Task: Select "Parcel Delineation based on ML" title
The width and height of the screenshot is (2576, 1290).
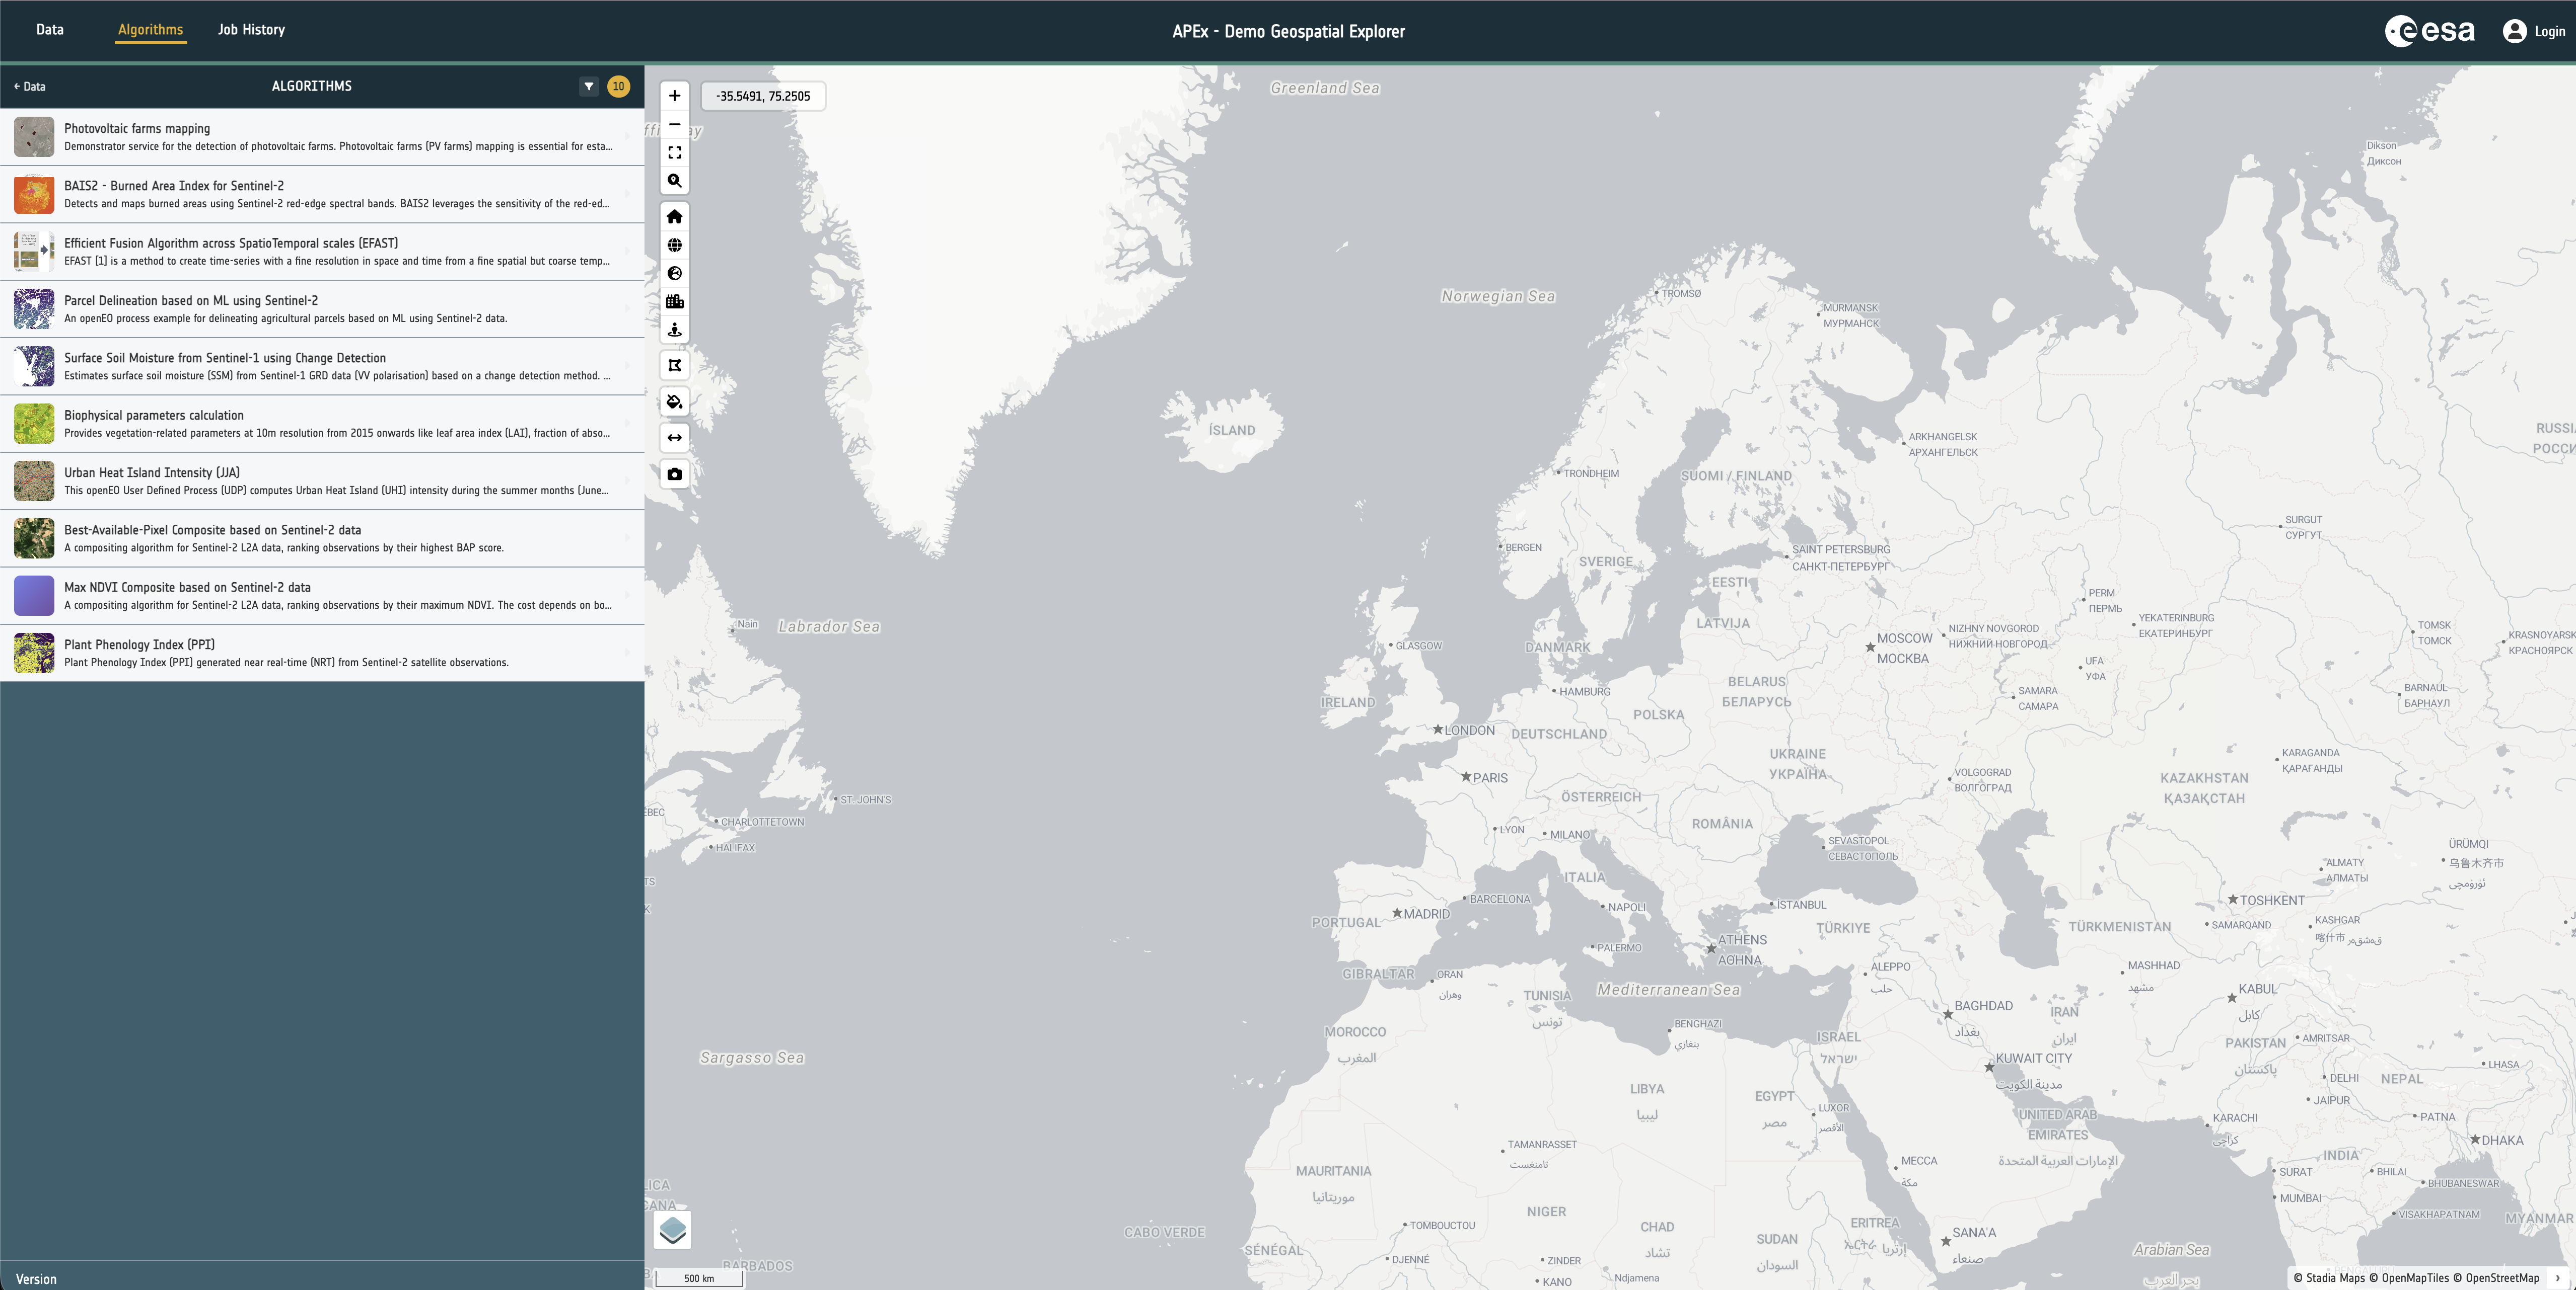Action: pyautogui.click(x=191, y=301)
